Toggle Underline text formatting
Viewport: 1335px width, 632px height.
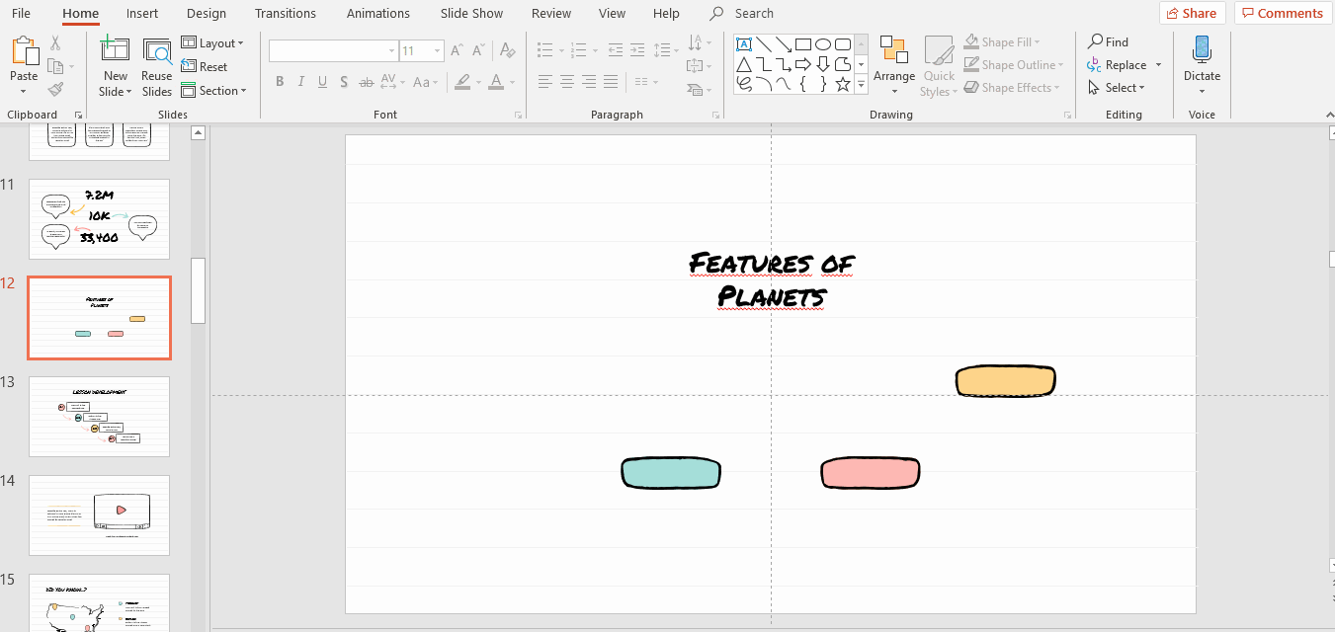pos(322,82)
